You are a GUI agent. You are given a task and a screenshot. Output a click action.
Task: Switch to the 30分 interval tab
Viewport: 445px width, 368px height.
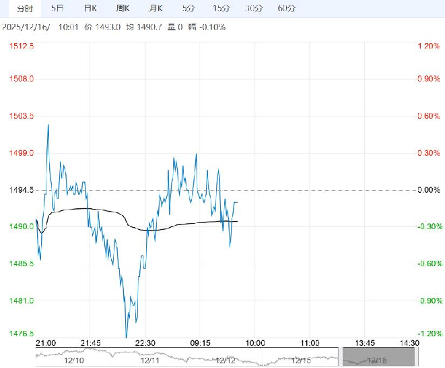pos(254,9)
